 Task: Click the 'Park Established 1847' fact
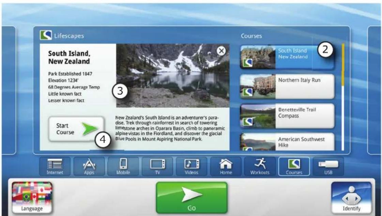(70, 74)
